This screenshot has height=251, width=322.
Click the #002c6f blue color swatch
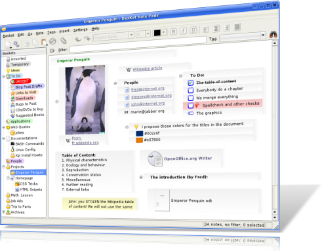click(x=140, y=133)
